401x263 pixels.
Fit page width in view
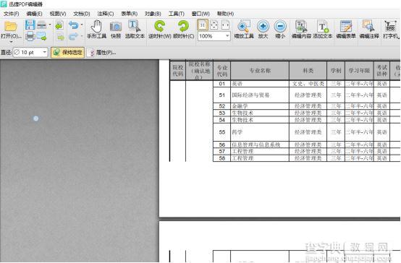click(x=225, y=25)
